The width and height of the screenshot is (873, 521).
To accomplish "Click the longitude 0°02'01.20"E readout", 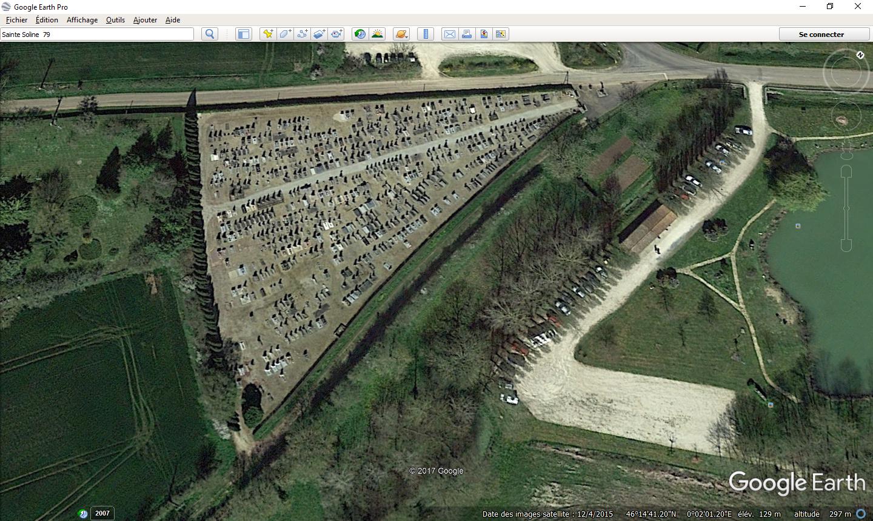I will (x=709, y=514).
